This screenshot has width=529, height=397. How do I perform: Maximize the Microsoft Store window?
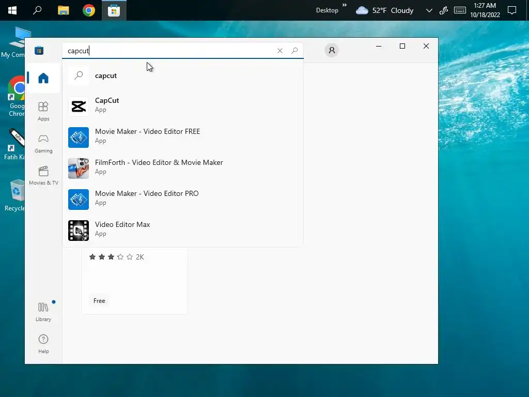coord(402,46)
